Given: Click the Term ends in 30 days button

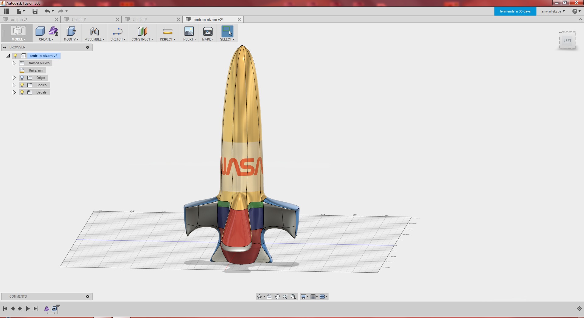Looking at the screenshot, I should pos(515,11).
